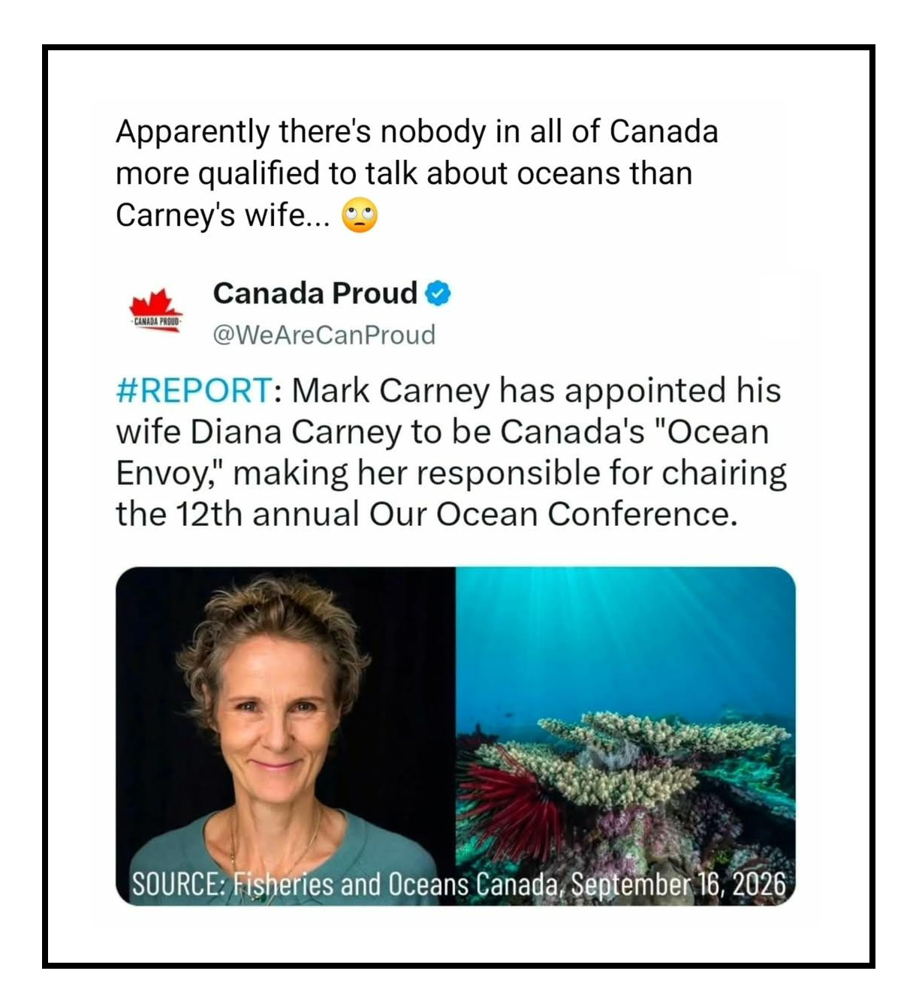Click the "September 16, 2026" date
The width and height of the screenshot is (919, 1001).
[679, 884]
